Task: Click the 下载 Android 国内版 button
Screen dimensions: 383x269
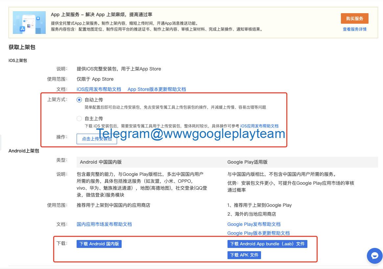Action: pos(99,244)
